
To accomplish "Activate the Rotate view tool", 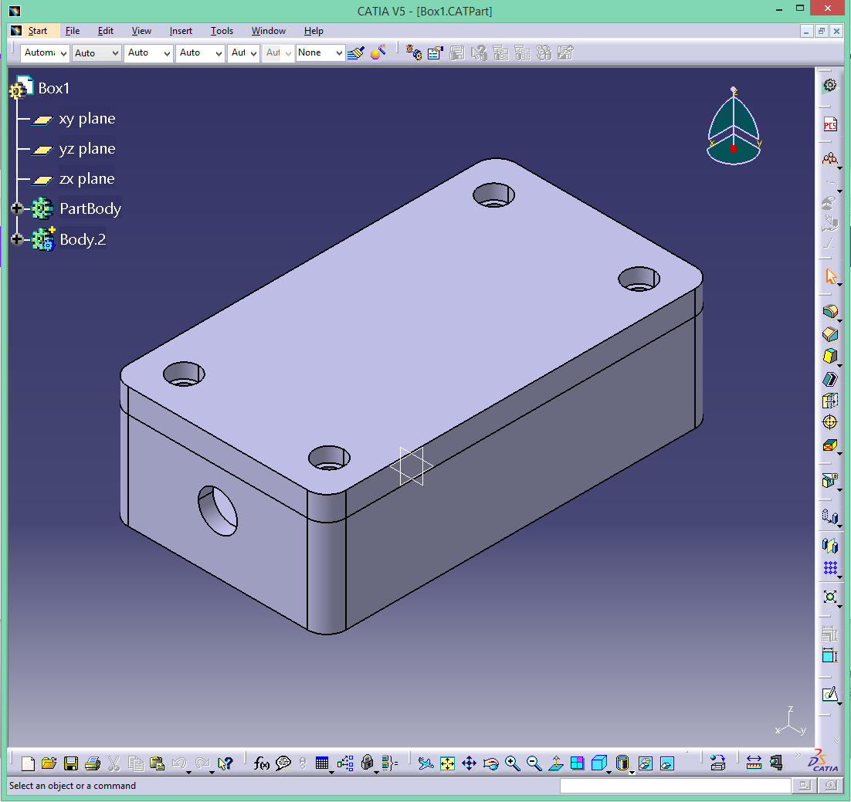I will (x=490, y=763).
